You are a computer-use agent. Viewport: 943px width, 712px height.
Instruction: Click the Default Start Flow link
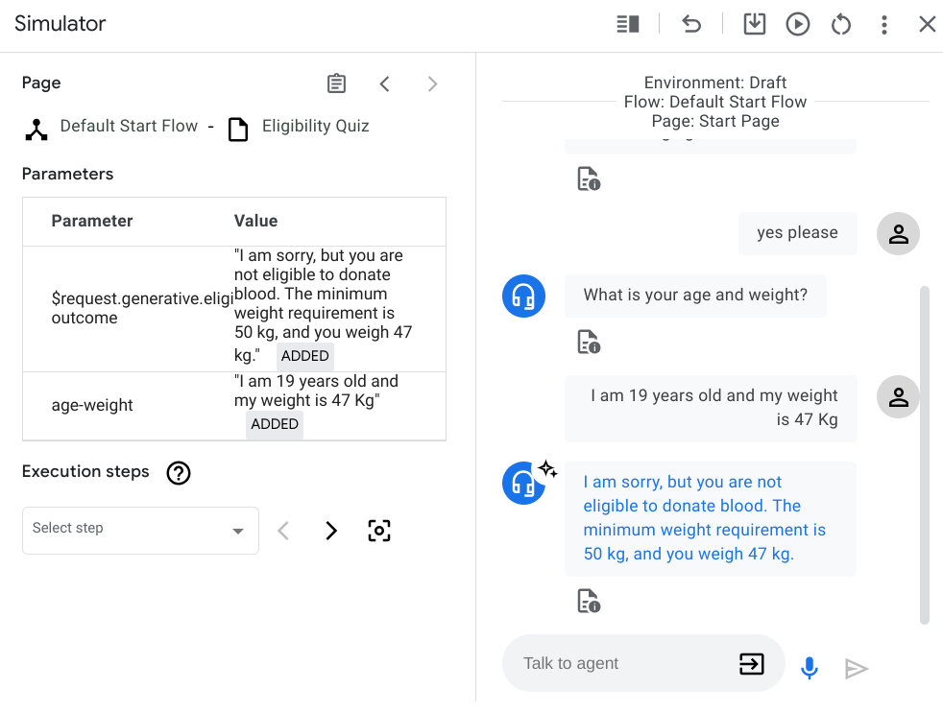[x=129, y=127]
